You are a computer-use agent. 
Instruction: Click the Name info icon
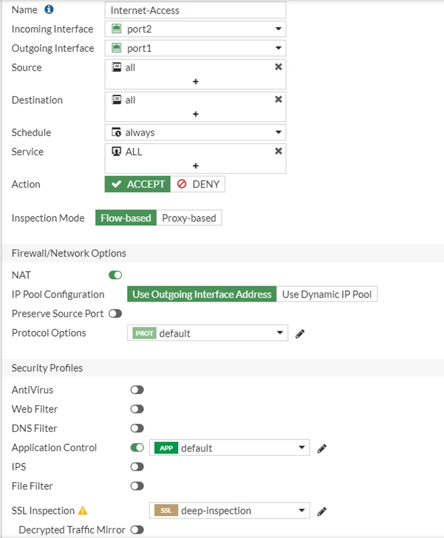tap(49, 9)
